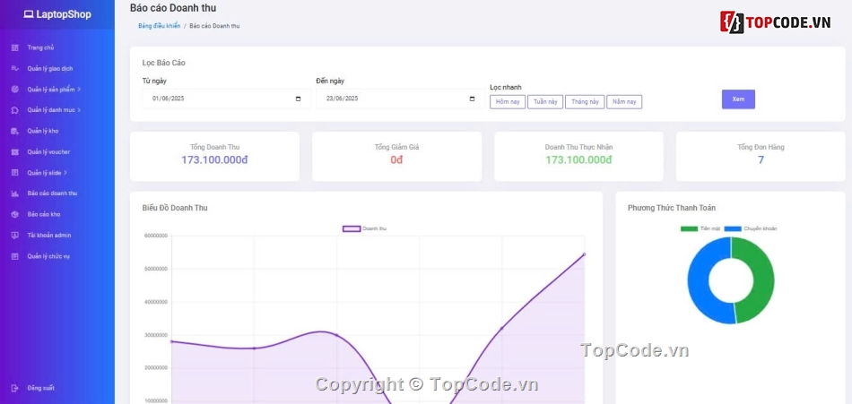Apply the Năm nay quick filter
This screenshot has height=404, width=852.
(624, 102)
